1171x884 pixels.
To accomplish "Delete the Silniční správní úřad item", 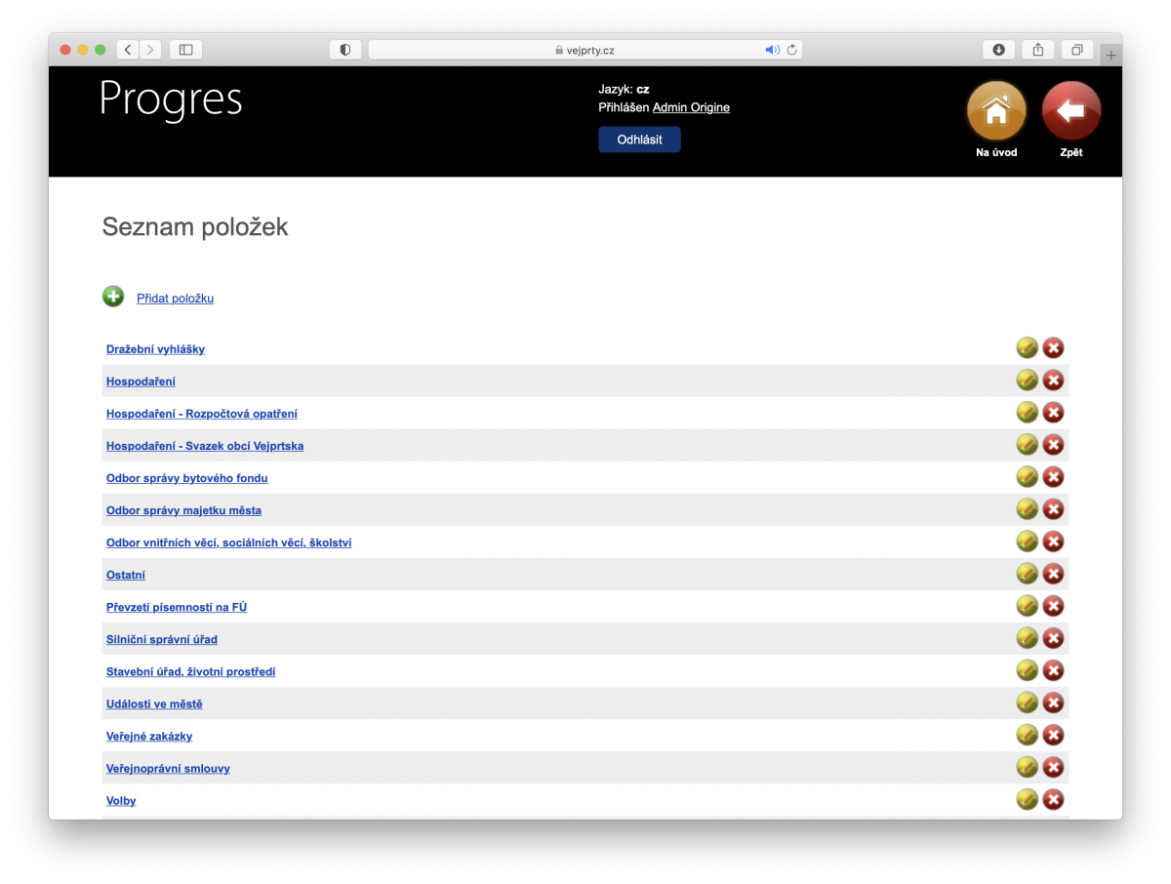I will tap(1053, 638).
